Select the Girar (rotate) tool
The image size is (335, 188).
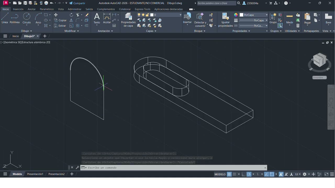[71, 15]
